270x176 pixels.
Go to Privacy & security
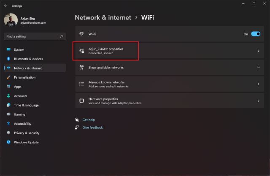click(x=27, y=133)
